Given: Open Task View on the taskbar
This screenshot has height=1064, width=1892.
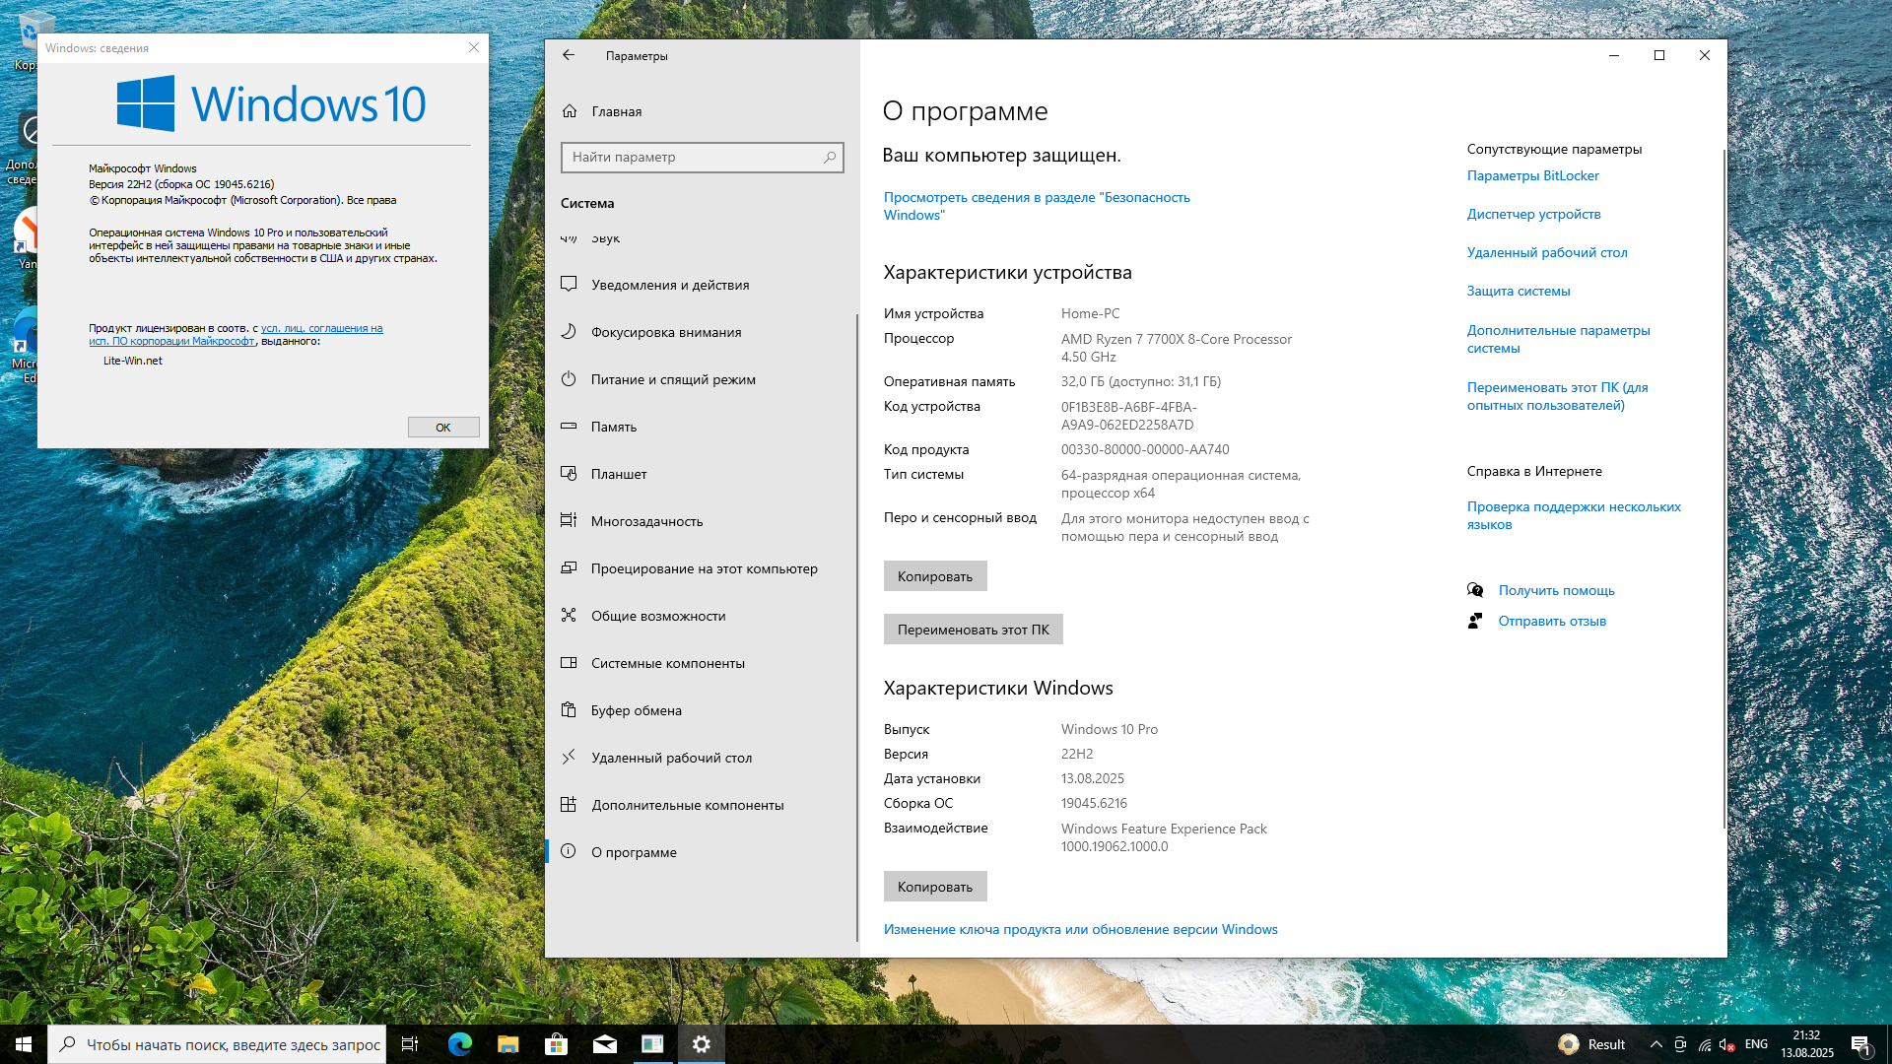Looking at the screenshot, I should pyautogui.click(x=410, y=1044).
